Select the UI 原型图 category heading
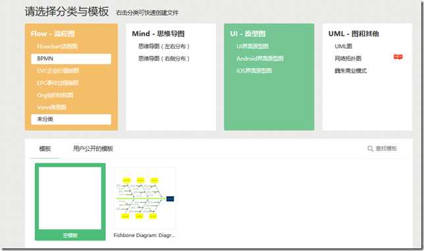This screenshot has width=424, height=251. [x=248, y=34]
